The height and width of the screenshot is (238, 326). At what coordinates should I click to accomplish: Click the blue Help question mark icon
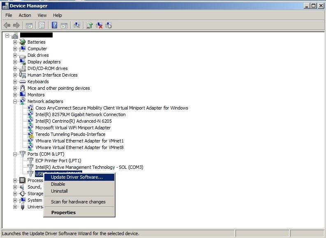click(x=54, y=26)
